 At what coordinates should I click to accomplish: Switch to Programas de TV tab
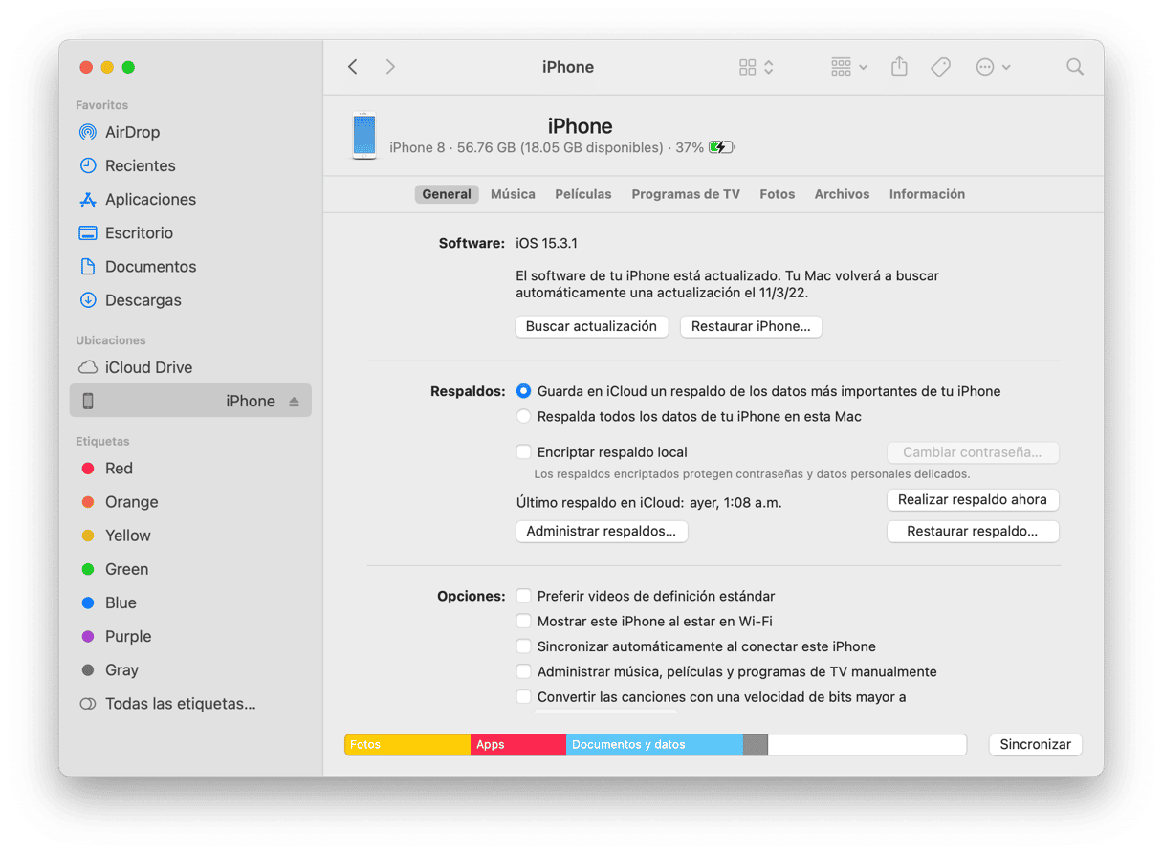point(686,194)
